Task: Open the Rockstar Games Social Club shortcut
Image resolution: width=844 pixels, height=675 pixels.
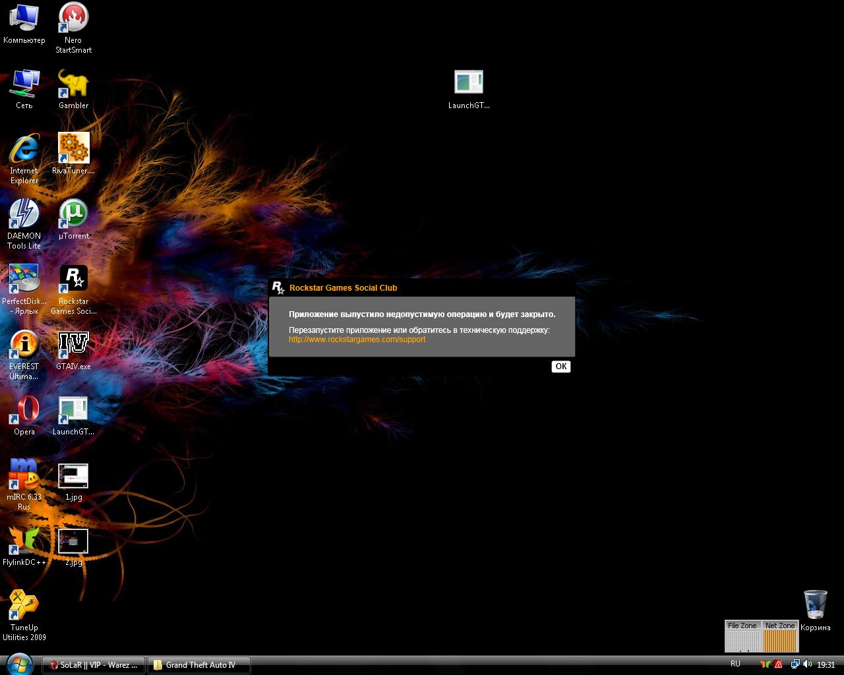Action: pyautogui.click(x=73, y=279)
